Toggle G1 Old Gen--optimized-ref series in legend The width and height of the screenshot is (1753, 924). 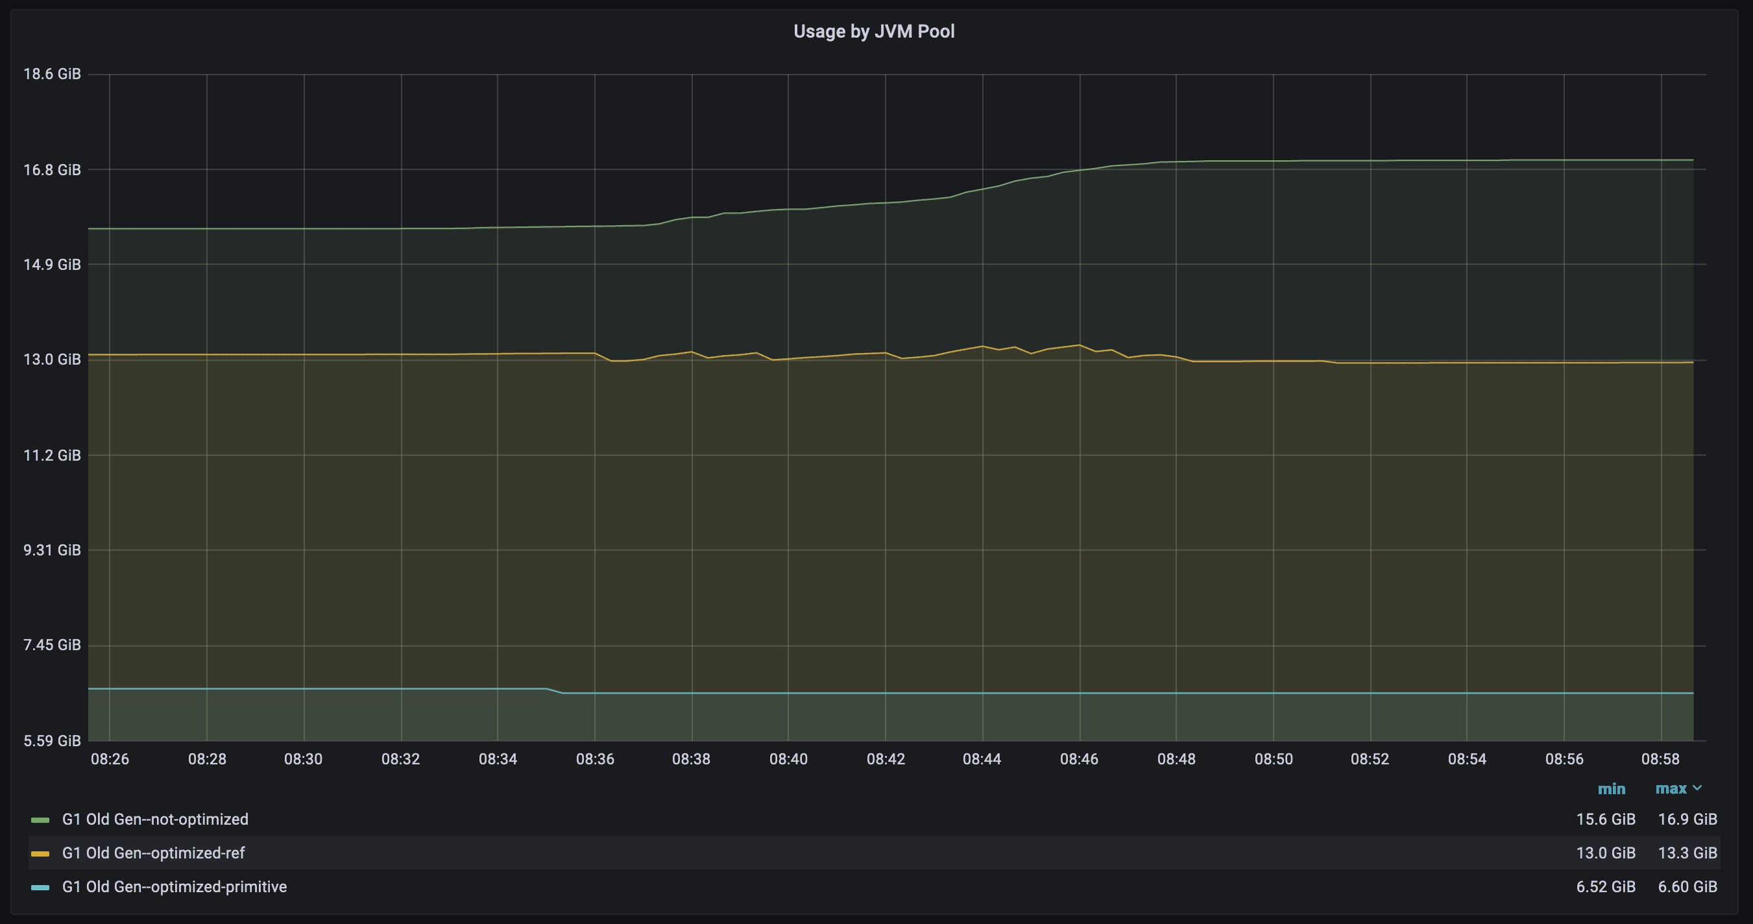click(x=153, y=853)
